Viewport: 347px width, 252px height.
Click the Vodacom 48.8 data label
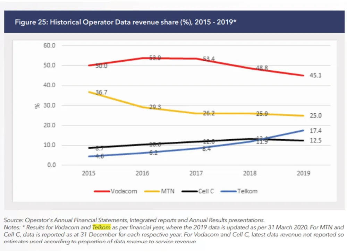[262, 68]
